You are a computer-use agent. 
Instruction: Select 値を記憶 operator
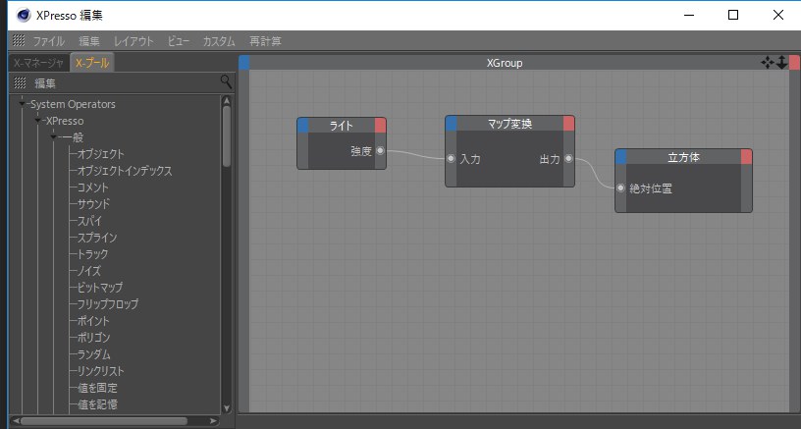pos(97,404)
